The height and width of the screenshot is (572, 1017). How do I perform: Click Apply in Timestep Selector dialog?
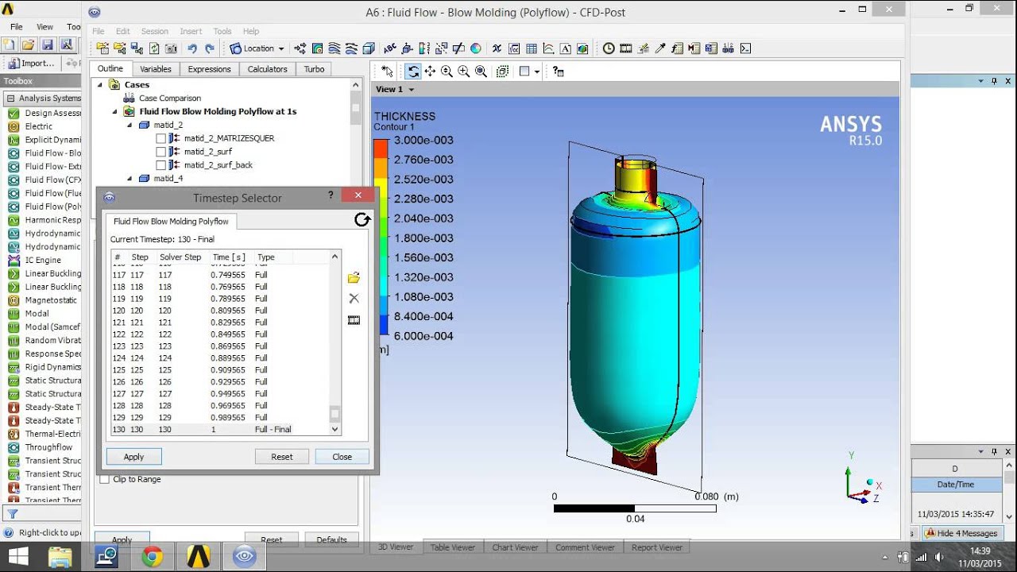tap(133, 457)
